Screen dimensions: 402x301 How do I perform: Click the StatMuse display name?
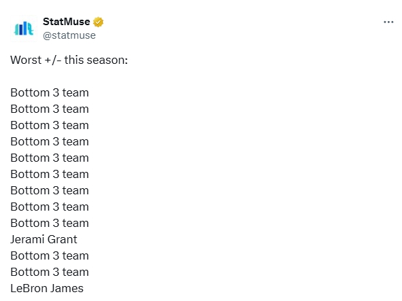pyautogui.click(x=67, y=22)
